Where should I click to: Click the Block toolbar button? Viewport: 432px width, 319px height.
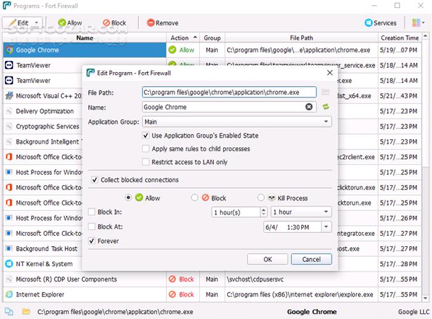tap(114, 23)
